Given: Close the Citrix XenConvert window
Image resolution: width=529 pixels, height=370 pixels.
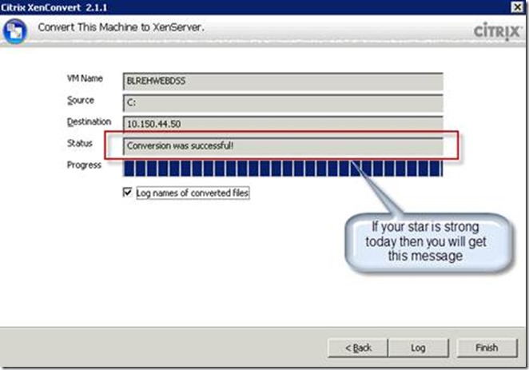Looking at the screenshot, I should click(516, 6).
